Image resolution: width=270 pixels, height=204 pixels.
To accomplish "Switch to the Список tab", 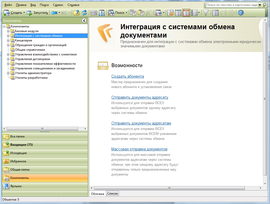I will (x=112, y=193).
